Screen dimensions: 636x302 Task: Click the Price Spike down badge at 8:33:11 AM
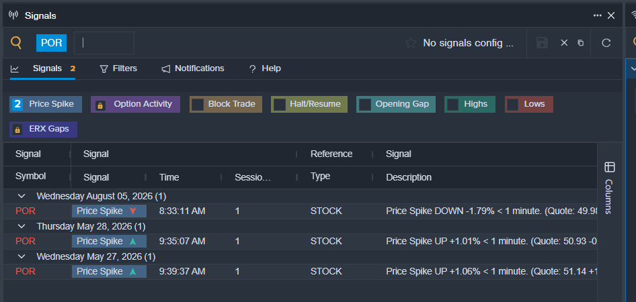(109, 211)
